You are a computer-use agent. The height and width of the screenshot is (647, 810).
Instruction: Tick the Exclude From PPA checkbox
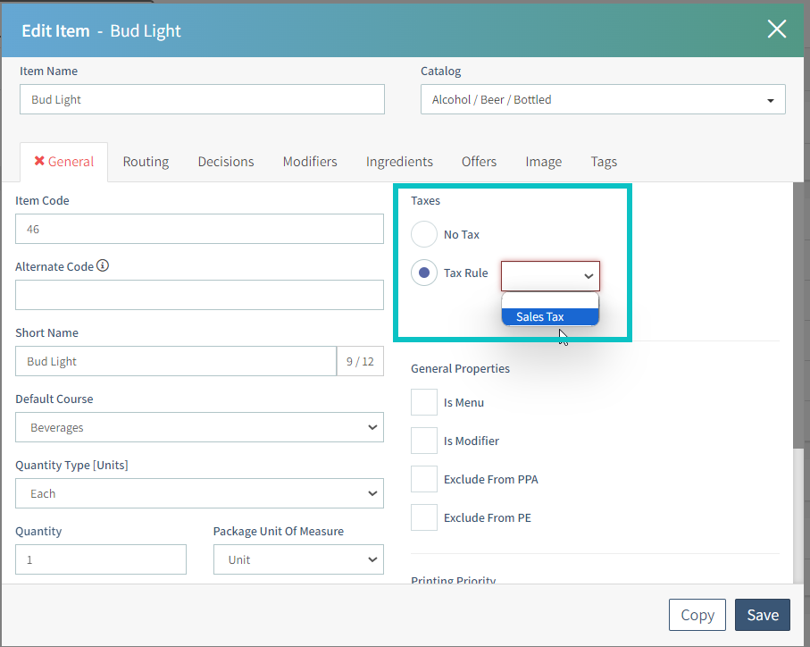424,480
